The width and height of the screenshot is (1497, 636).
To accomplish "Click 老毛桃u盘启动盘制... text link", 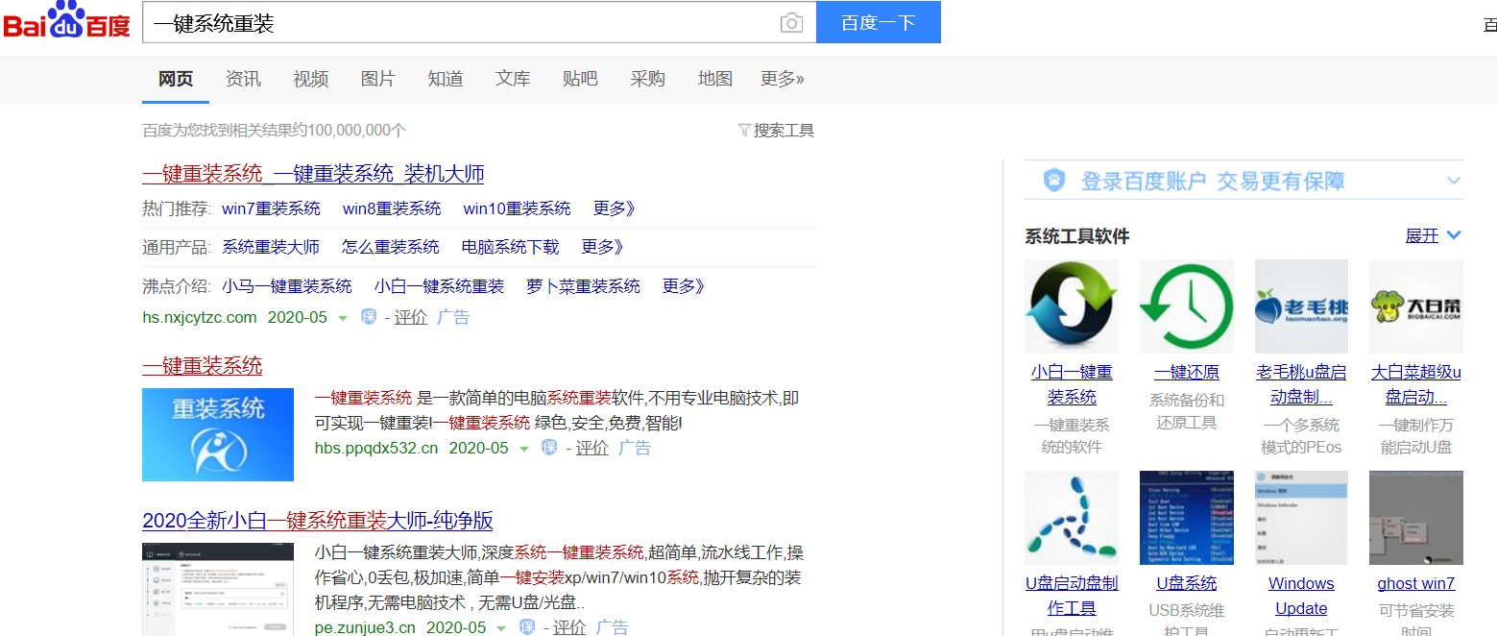I will (x=1301, y=384).
